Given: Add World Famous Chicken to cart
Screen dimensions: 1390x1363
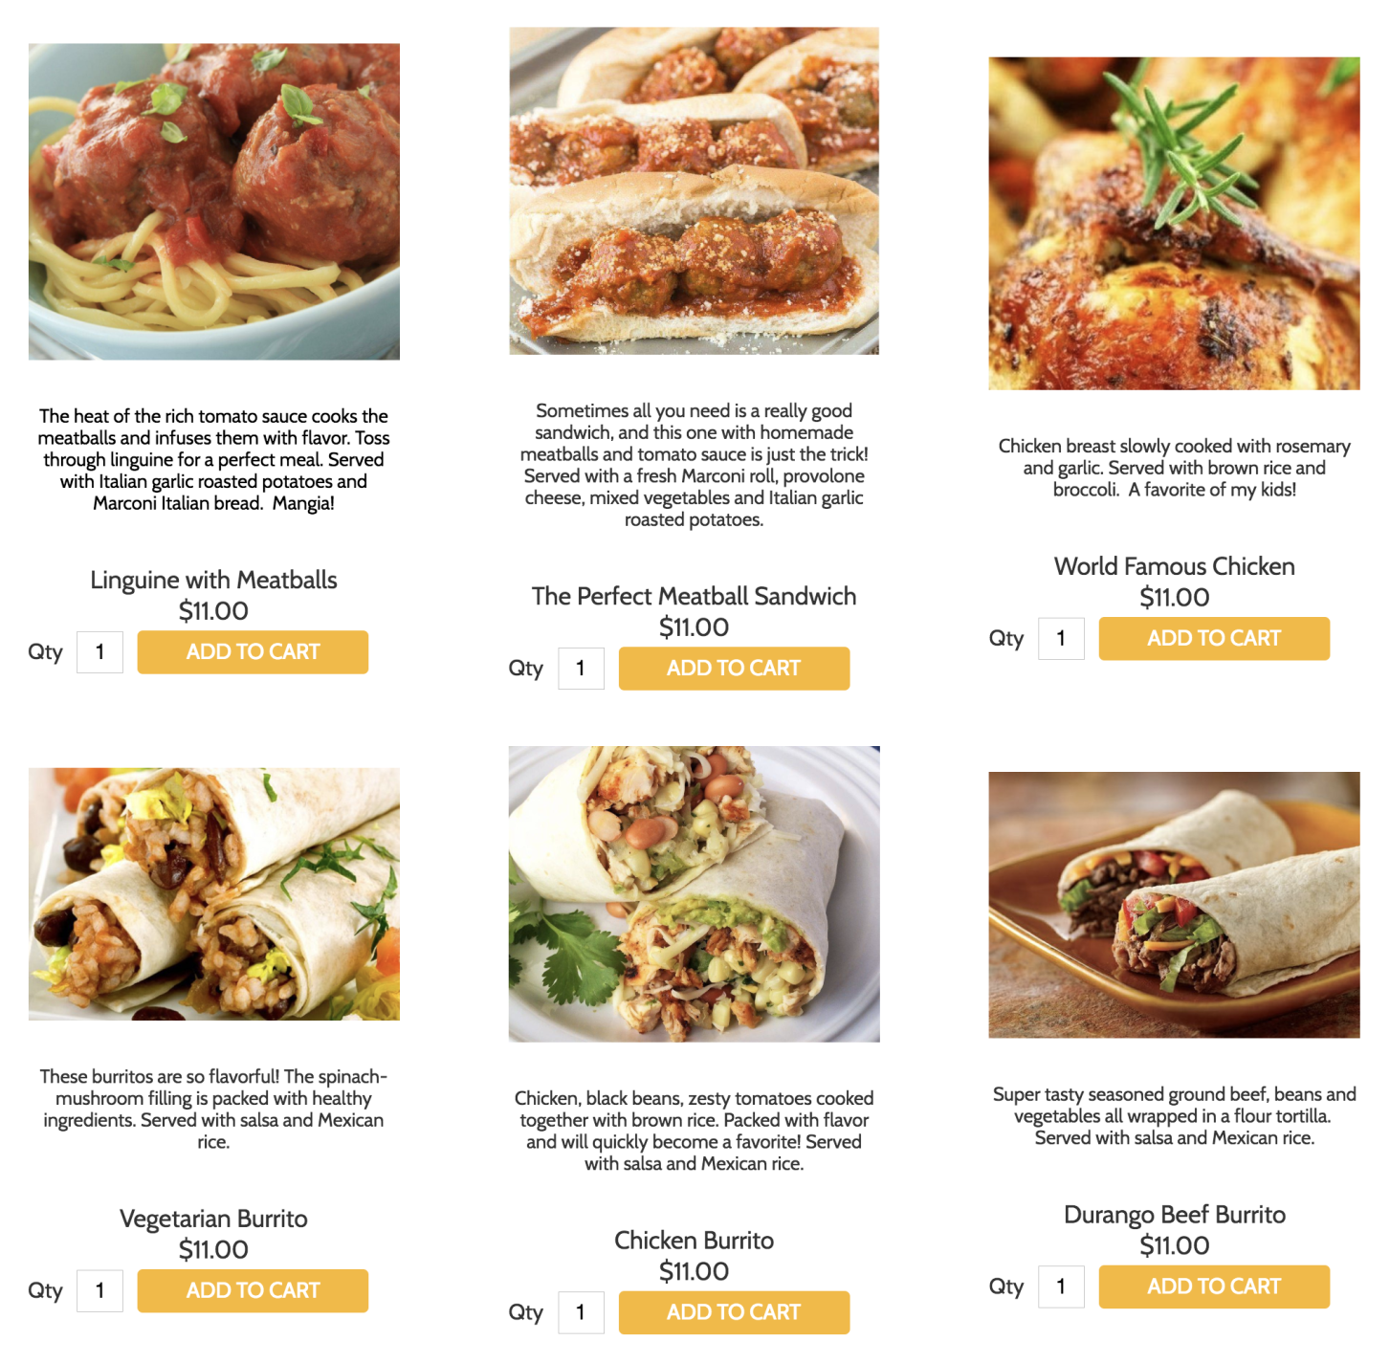Looking at the screenshot, I should [1214, 639].
